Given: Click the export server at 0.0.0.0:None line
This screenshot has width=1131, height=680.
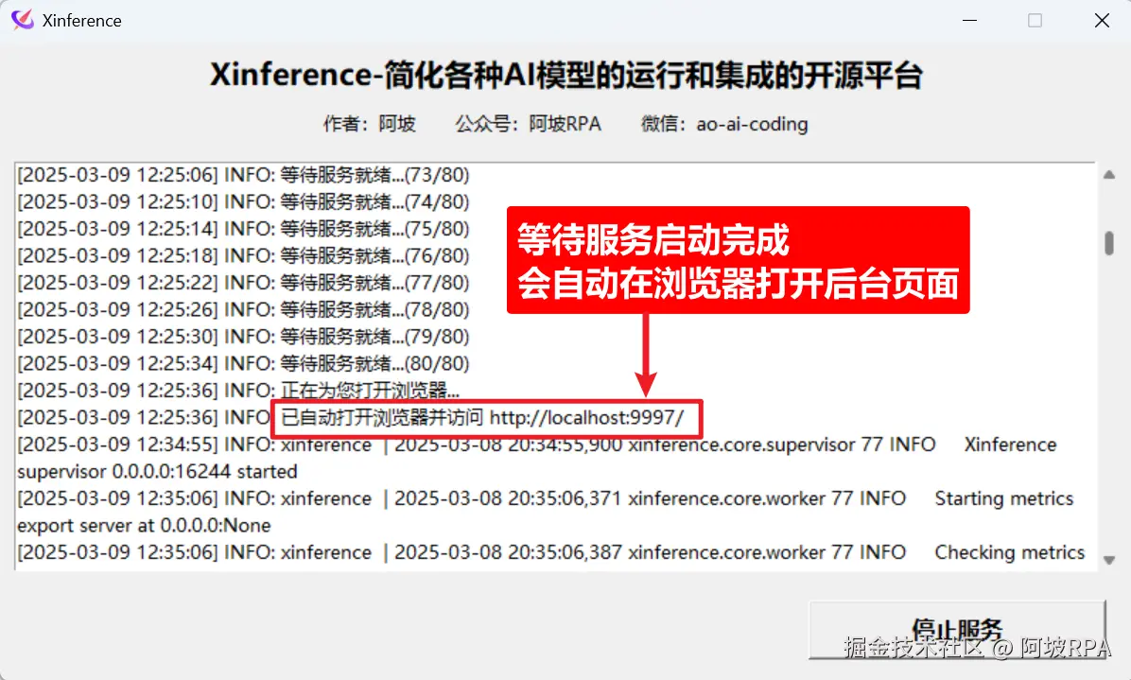Looking at the screenshot, I should (x=145, y=526).
